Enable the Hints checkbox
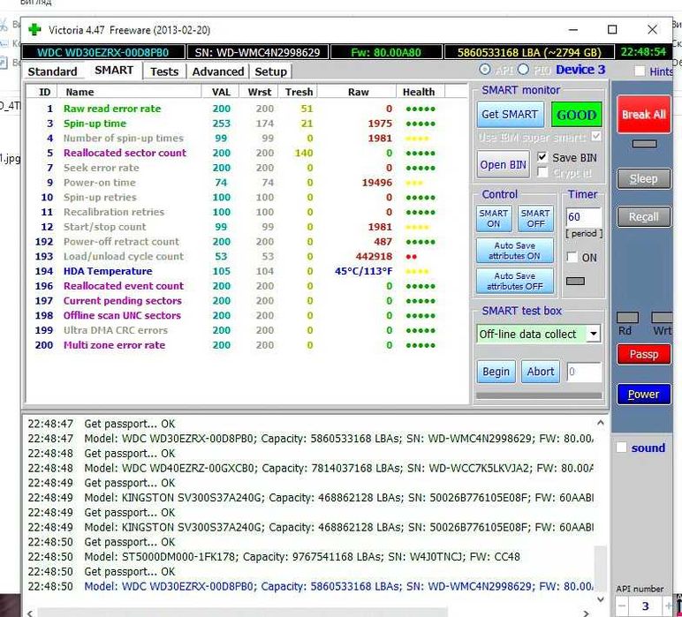682x617 pixels. click(x=640, y=71)
